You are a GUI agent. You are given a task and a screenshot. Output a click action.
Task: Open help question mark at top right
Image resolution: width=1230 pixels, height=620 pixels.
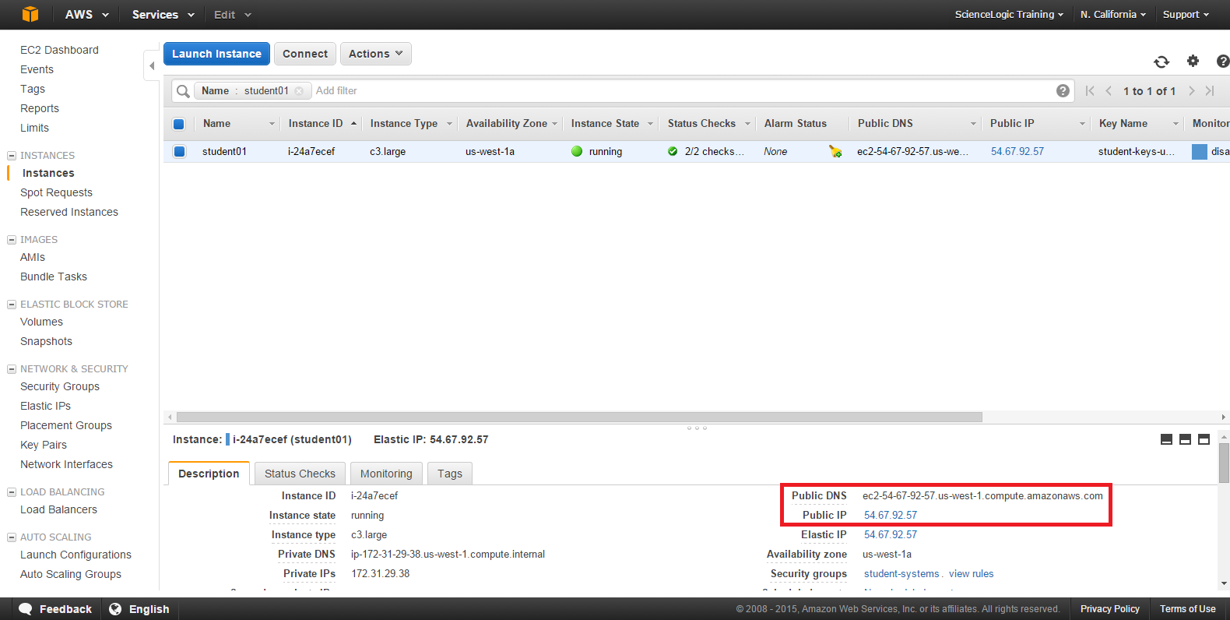1223,61
